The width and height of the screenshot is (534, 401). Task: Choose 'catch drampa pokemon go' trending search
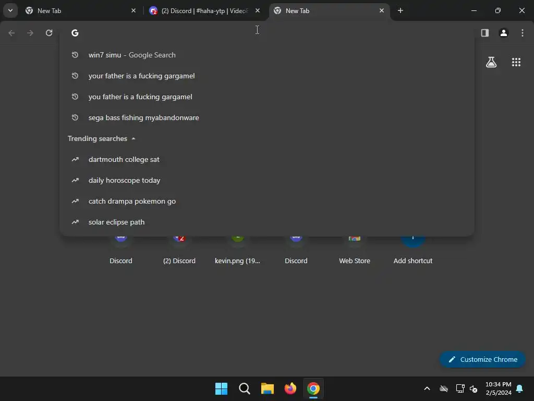pyautogui.click(x=267, y=201)
